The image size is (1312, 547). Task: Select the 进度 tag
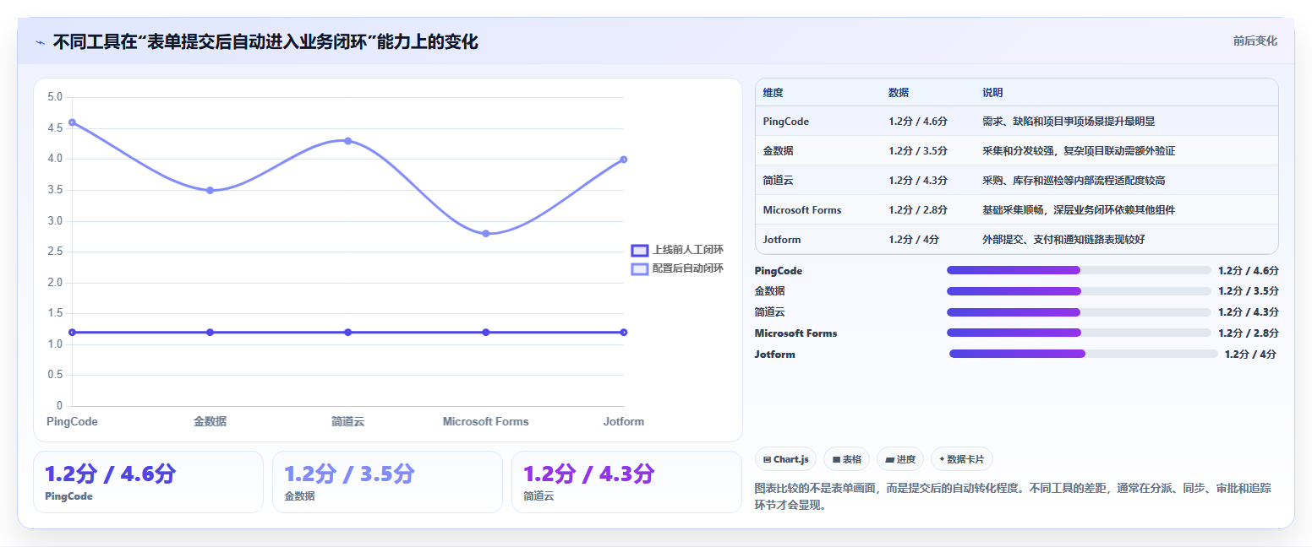(x=900, y=459)
